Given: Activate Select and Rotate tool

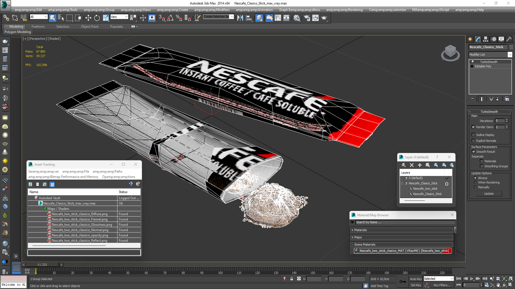Looking at the screenshot, I should pos(97,18).
